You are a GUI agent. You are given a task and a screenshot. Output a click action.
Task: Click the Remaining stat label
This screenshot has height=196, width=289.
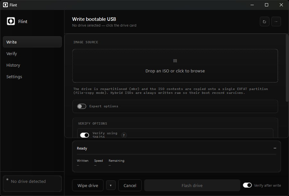coord(117,161)
